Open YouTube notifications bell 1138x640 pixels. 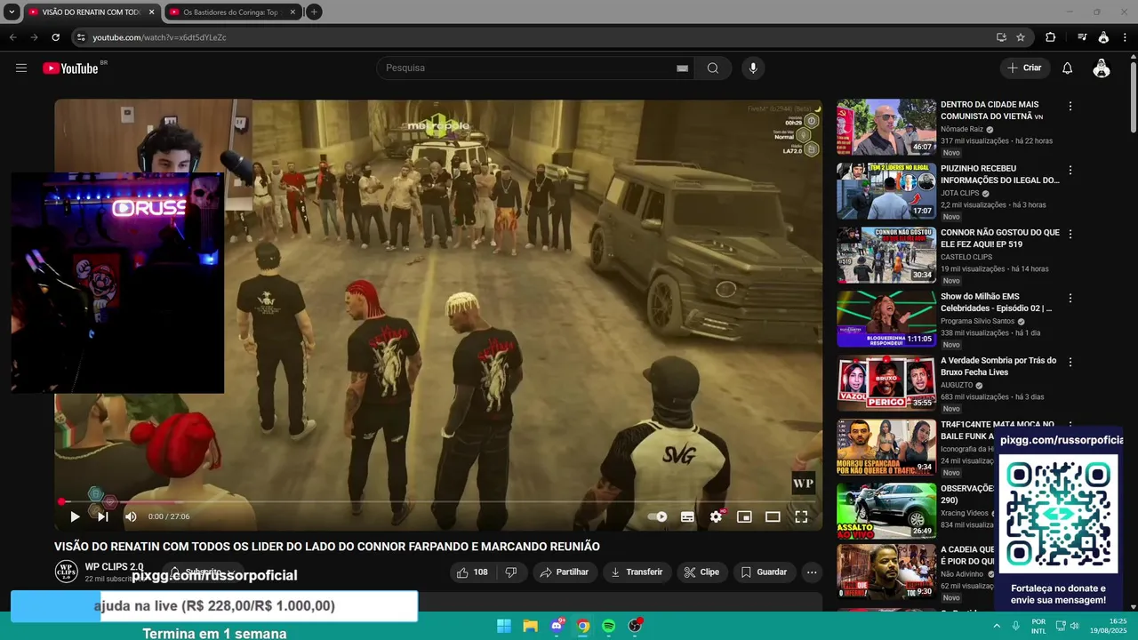tap(1068, 68)
